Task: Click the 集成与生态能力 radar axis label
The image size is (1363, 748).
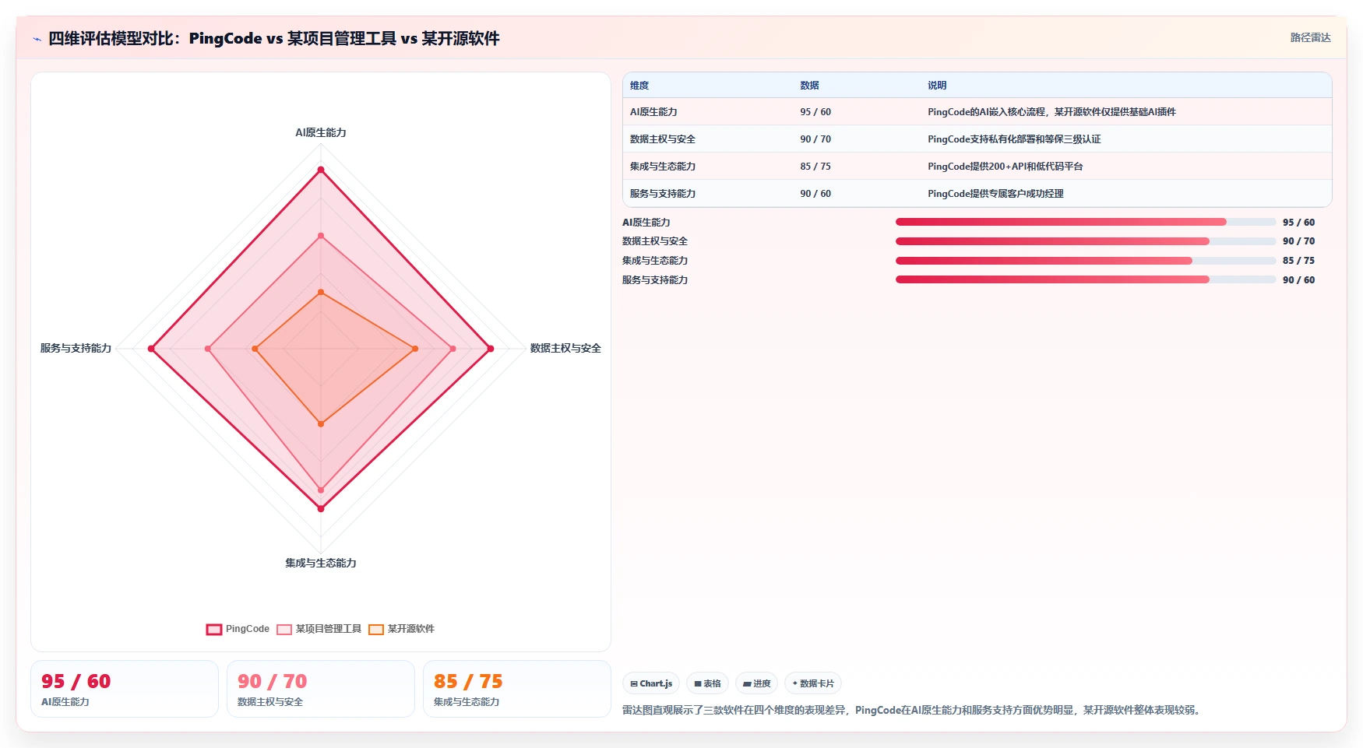Action: coord(321,564)
